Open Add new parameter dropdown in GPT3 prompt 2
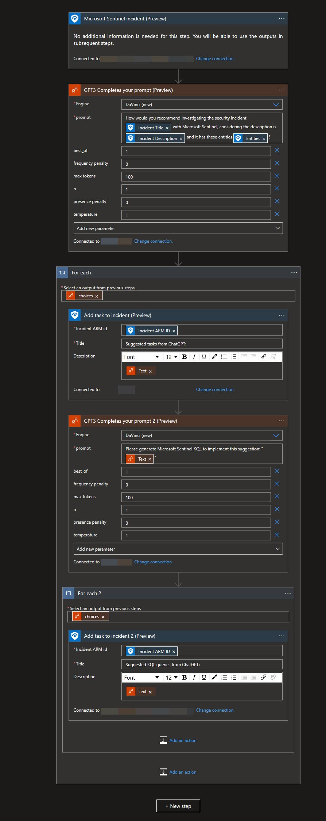Image resolution: width=326 pixels, height=821 pixels. 178,549
